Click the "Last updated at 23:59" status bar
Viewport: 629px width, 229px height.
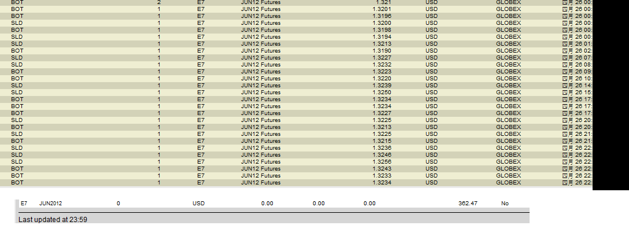click(x=272, y=219)
